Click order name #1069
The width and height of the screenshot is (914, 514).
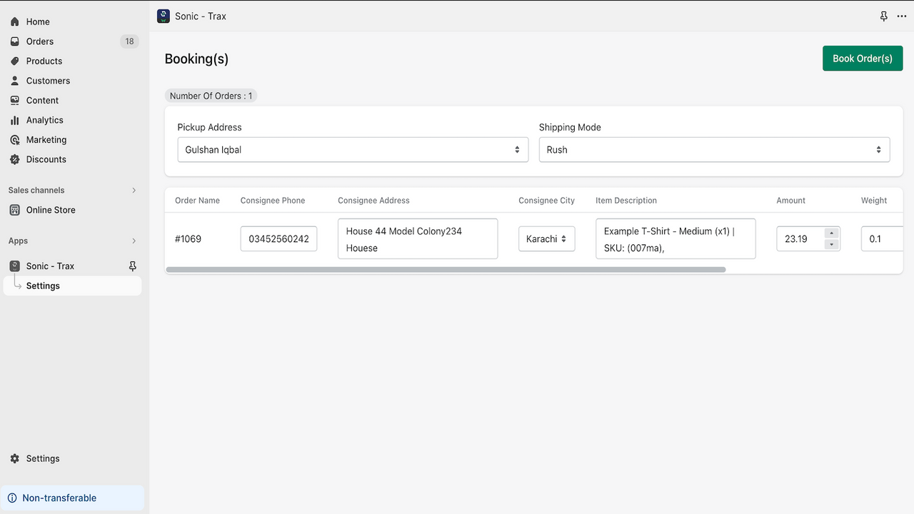[x=189, y=239]
